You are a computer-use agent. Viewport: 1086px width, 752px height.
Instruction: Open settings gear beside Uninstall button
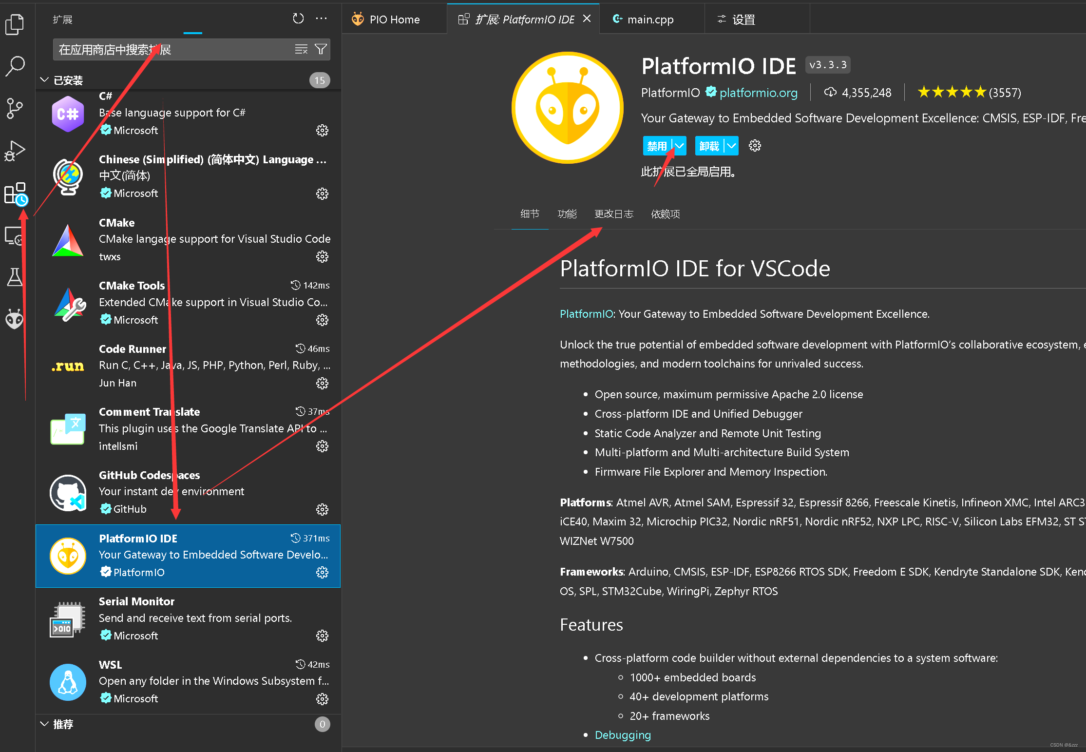[x=755, y=146]
